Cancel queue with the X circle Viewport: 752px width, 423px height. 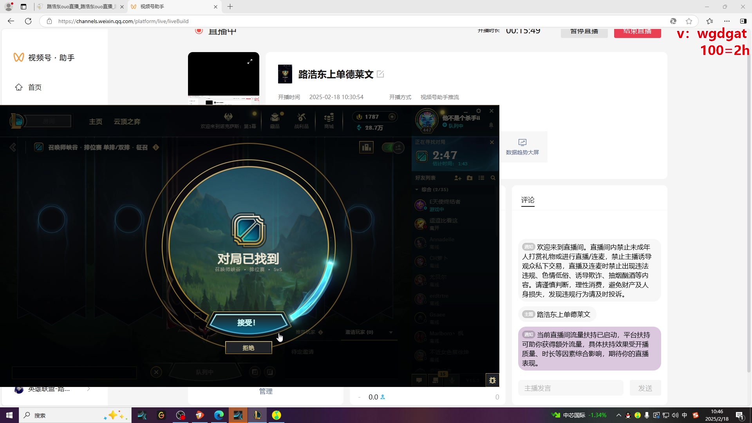tap(156, 372)
